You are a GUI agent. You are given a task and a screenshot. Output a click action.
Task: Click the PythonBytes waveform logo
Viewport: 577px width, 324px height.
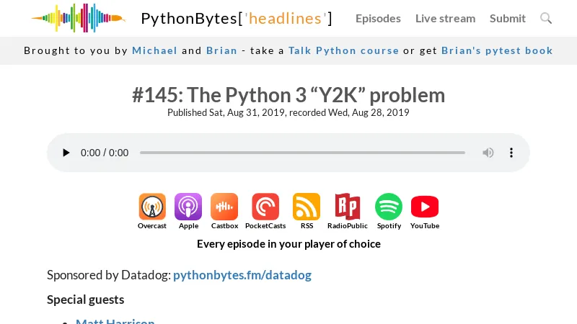click(78, 18)
